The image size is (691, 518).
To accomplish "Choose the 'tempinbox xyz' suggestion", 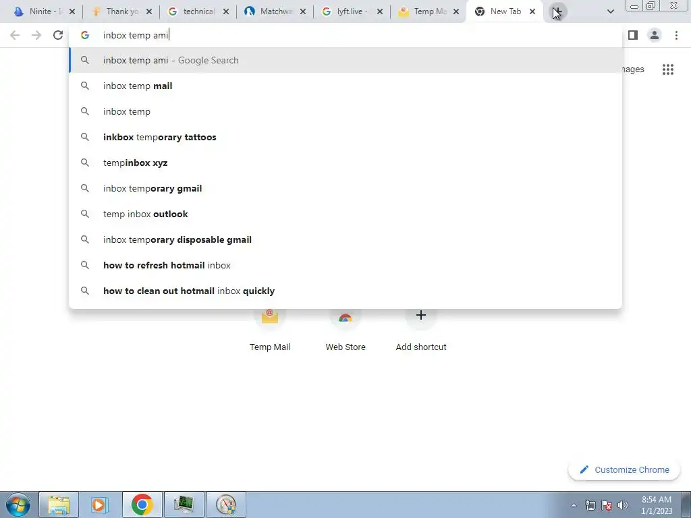I will point(345,163).
